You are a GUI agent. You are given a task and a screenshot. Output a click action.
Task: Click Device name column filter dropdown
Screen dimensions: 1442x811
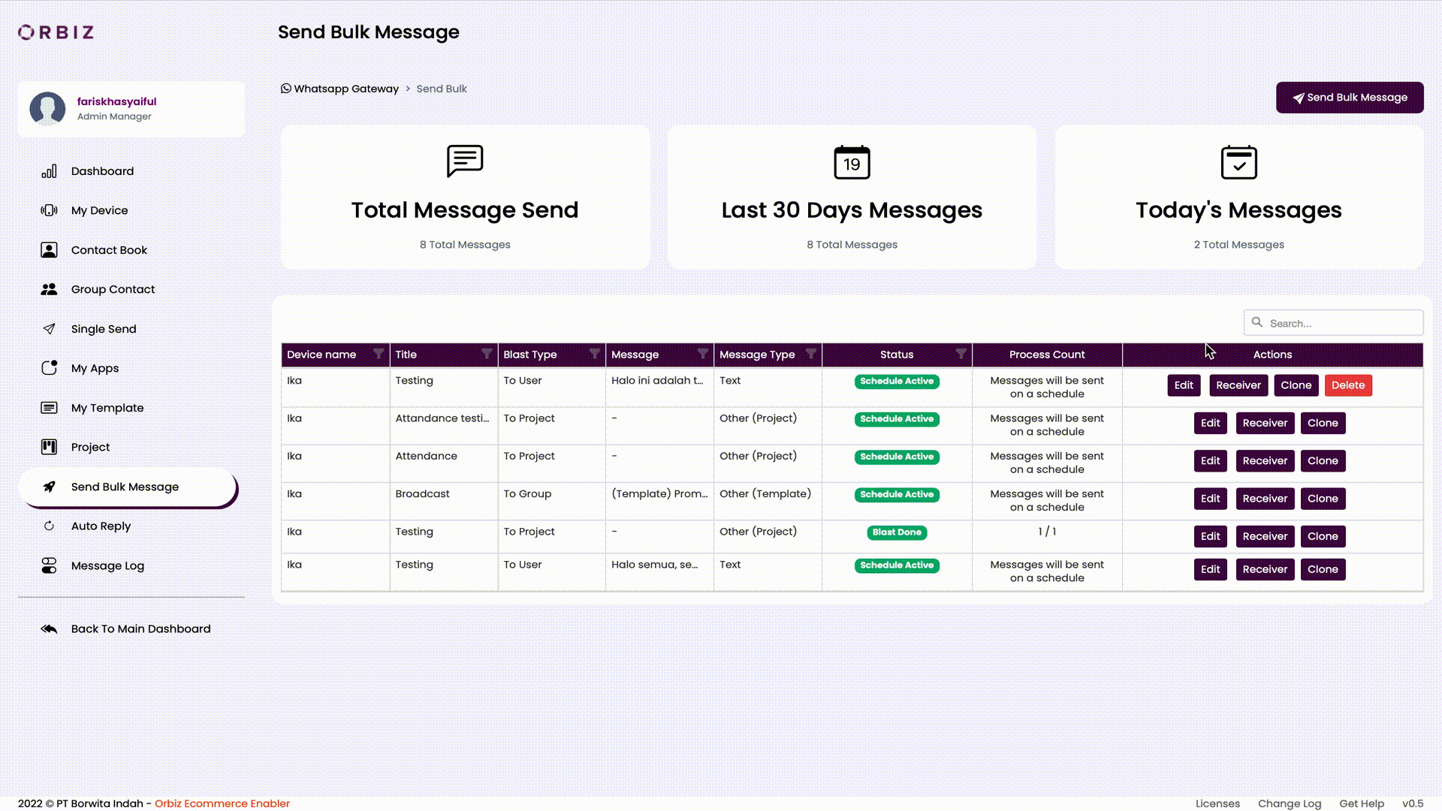click(377, 354)
